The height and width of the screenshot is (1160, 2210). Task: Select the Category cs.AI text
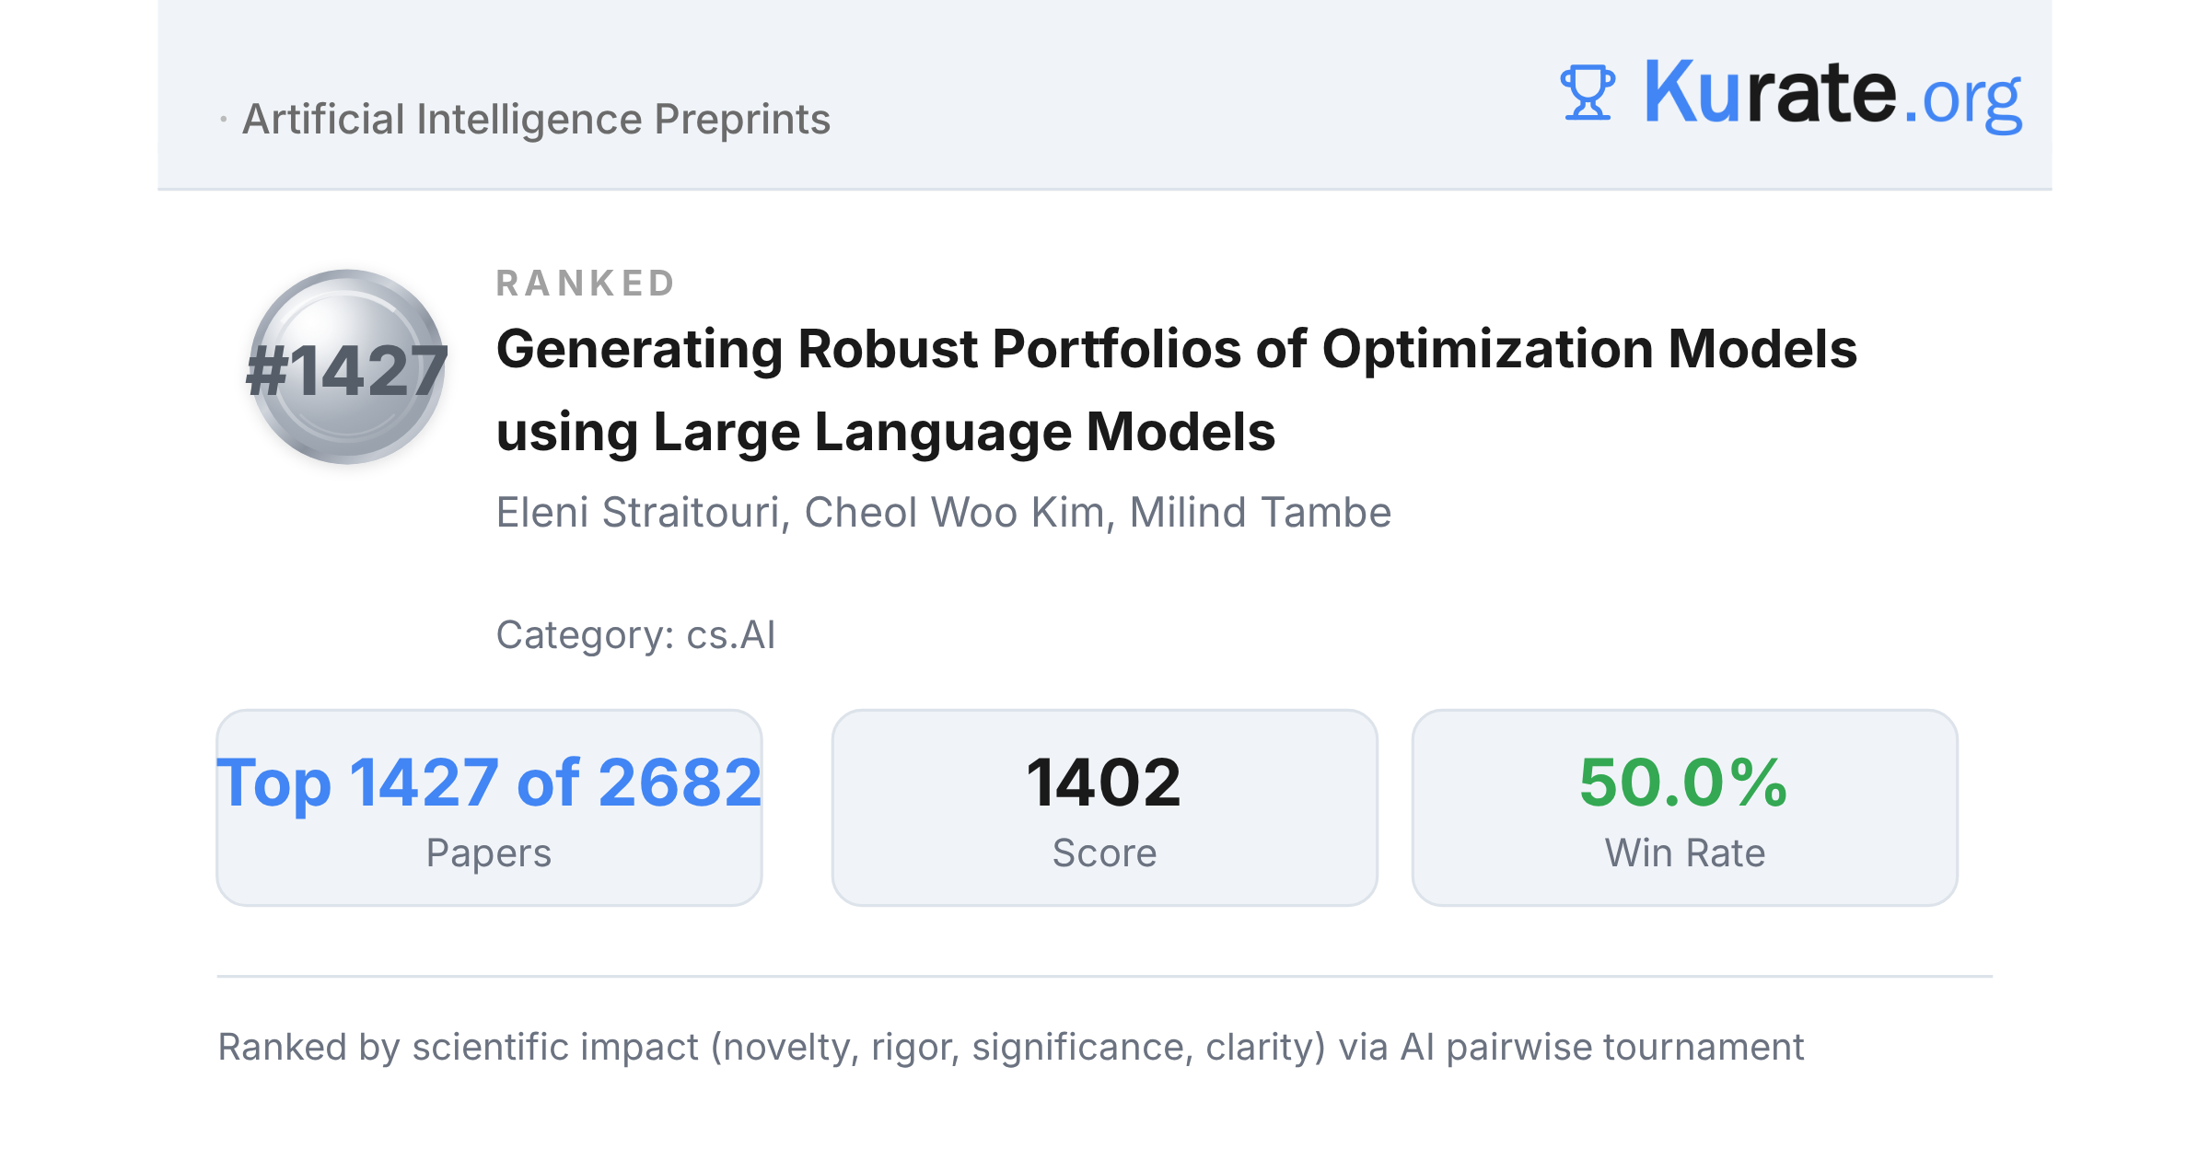635,635
